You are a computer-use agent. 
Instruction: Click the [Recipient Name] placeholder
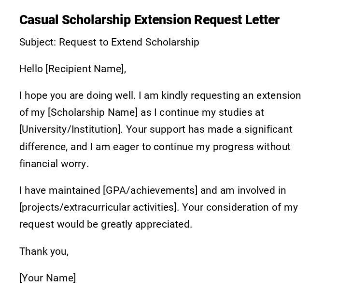(85, 69)
